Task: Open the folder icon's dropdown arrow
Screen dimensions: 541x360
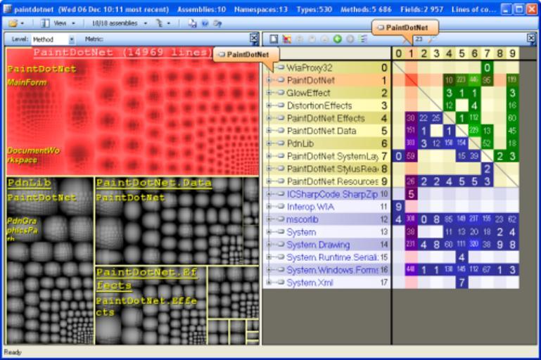Action: [23, 23]
